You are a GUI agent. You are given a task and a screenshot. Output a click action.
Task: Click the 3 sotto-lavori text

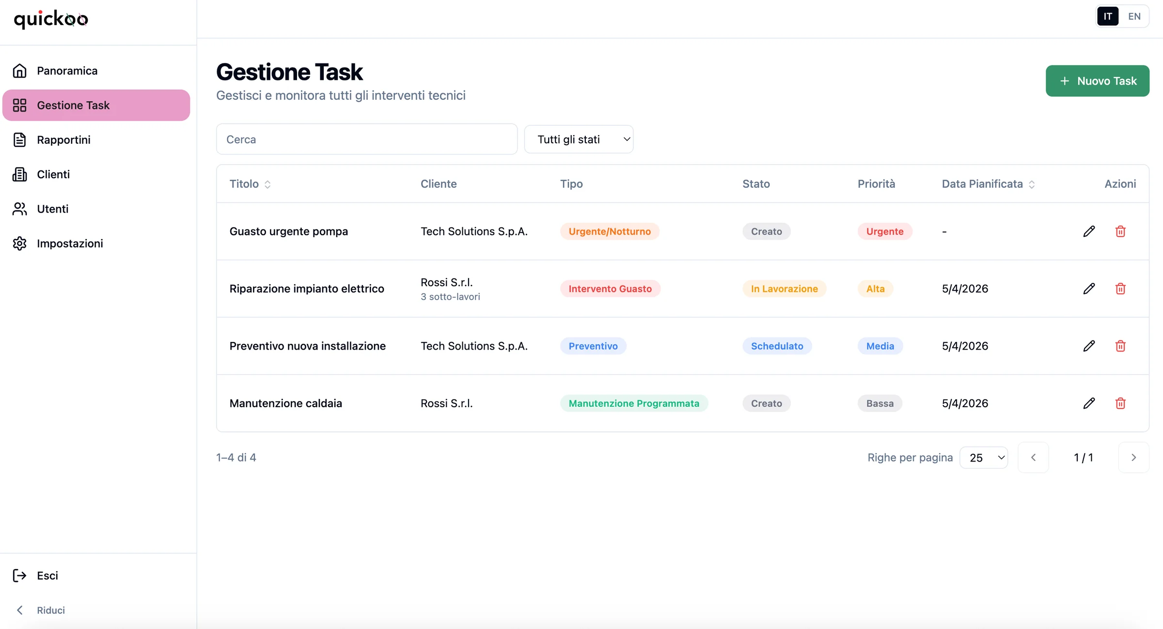[450, 297]
